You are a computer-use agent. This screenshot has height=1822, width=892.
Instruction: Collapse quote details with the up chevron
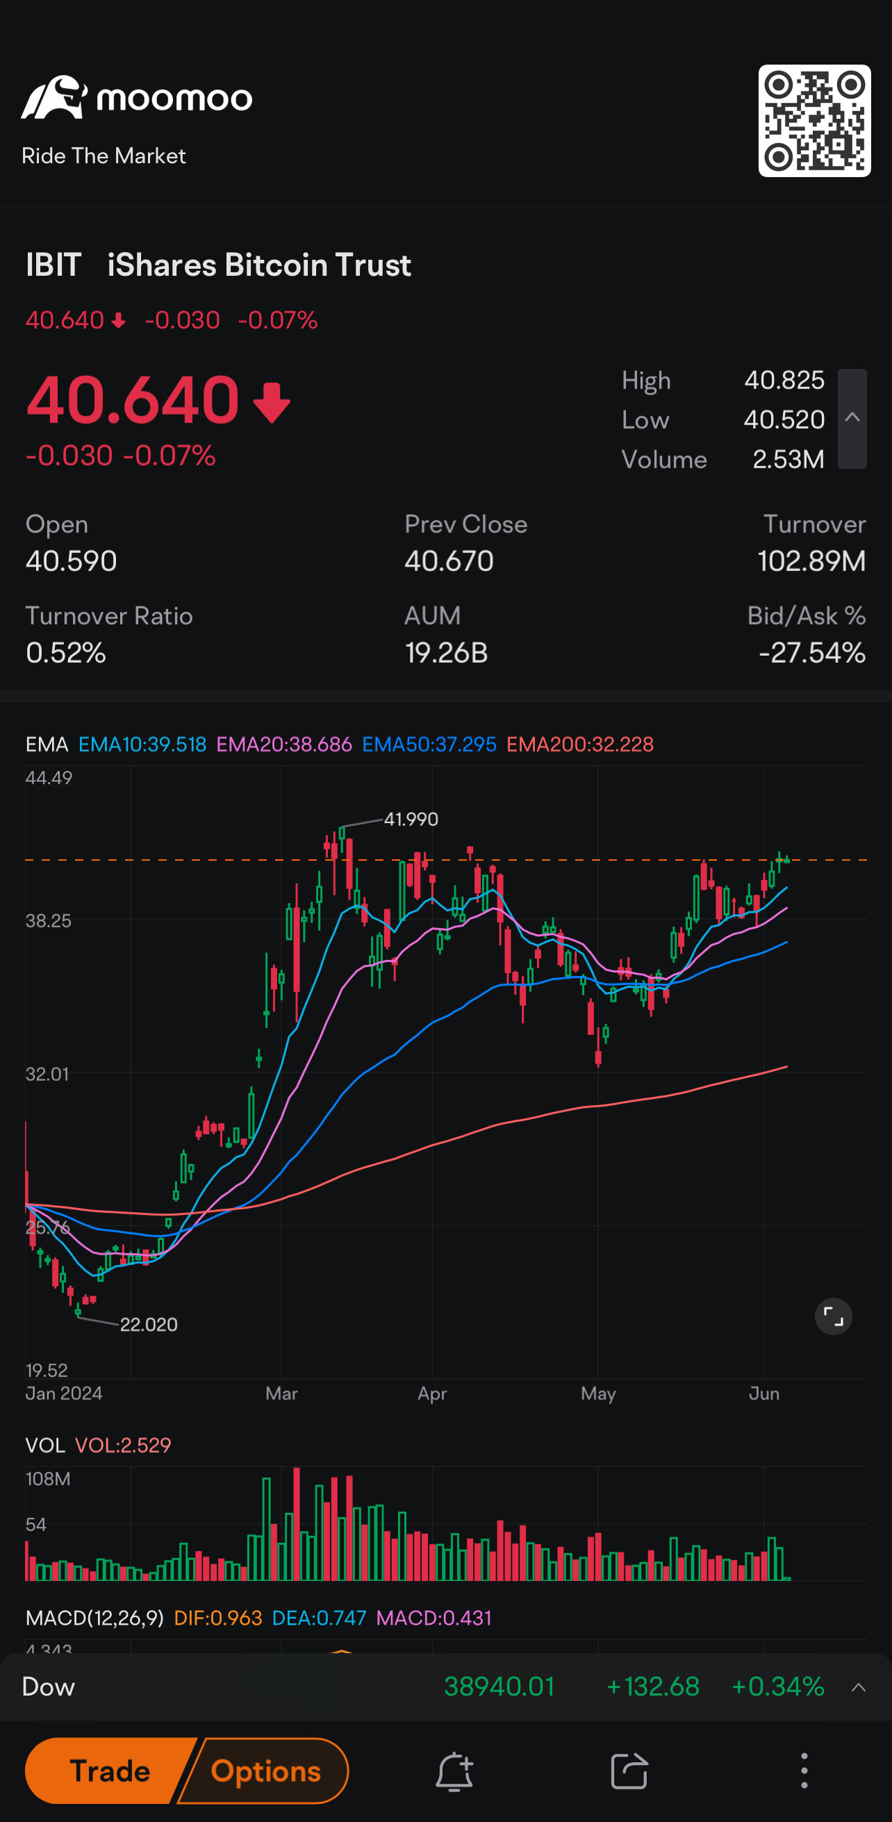tap(852, 418)
